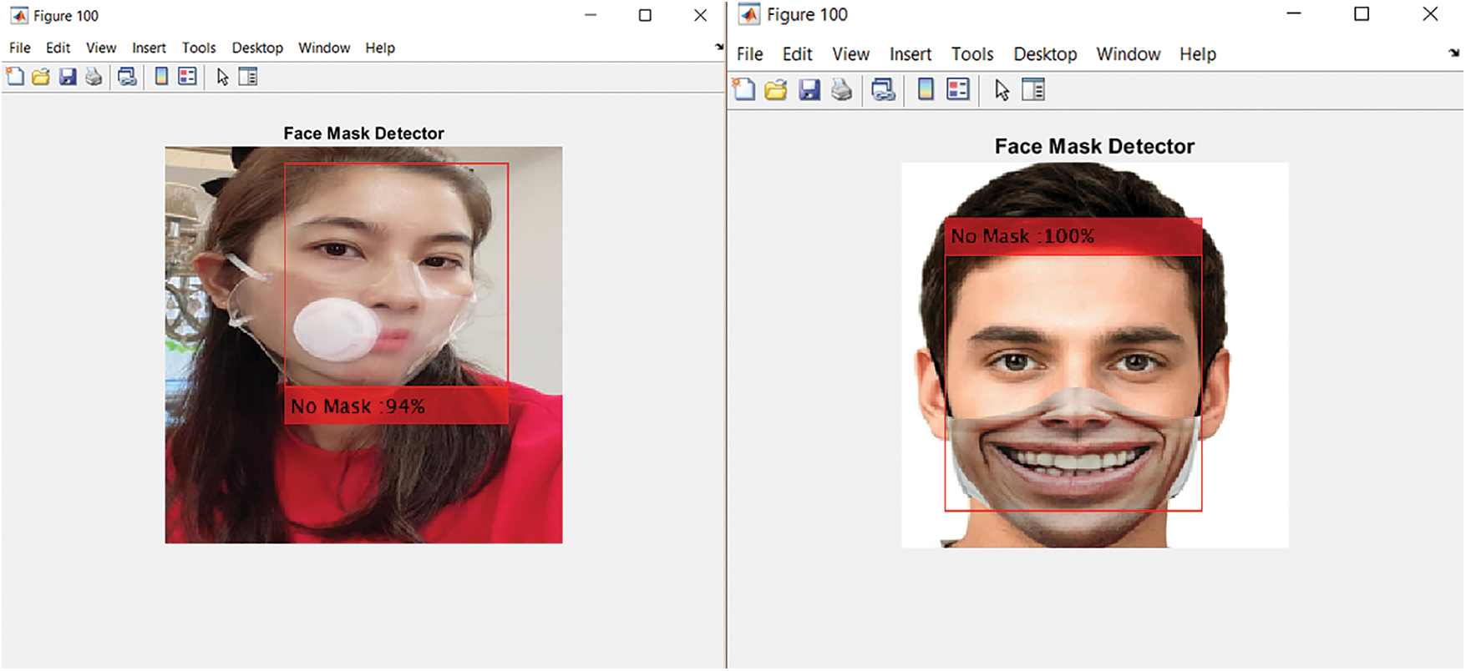Screen dimensions: 1466x671
Task: Toggle Insert Legend in the left figure window
Action: tap(188, 78)
